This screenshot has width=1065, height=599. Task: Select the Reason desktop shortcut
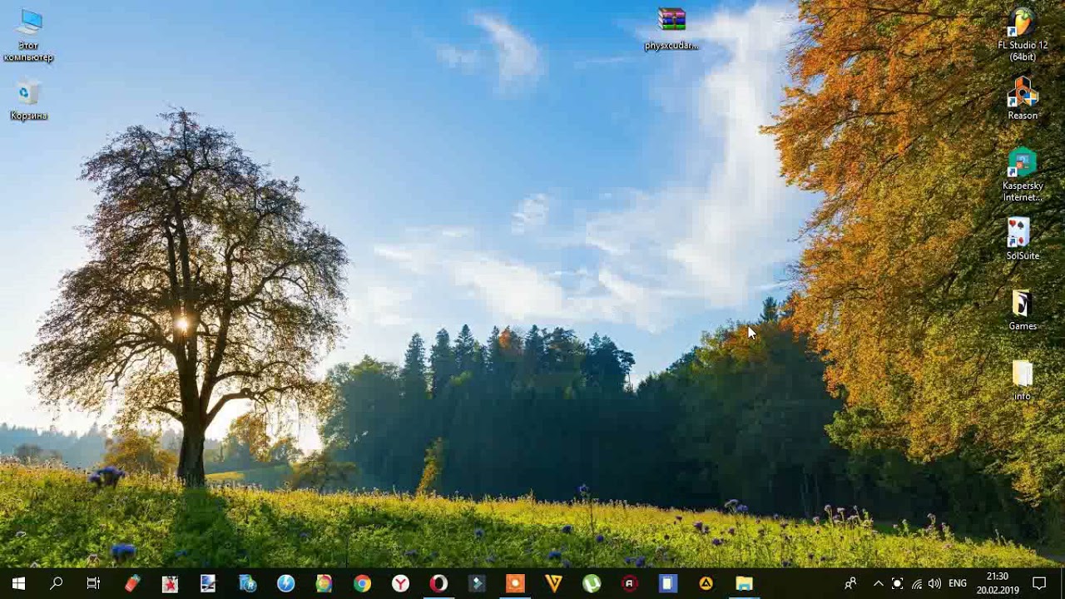[1023, 98]
